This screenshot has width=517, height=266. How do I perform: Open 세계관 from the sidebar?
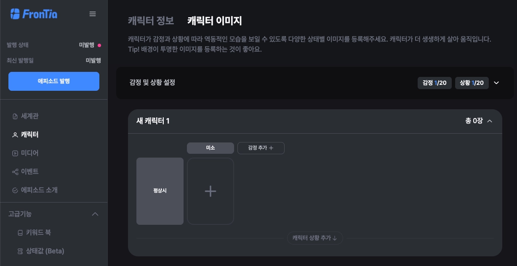(29, 116)
